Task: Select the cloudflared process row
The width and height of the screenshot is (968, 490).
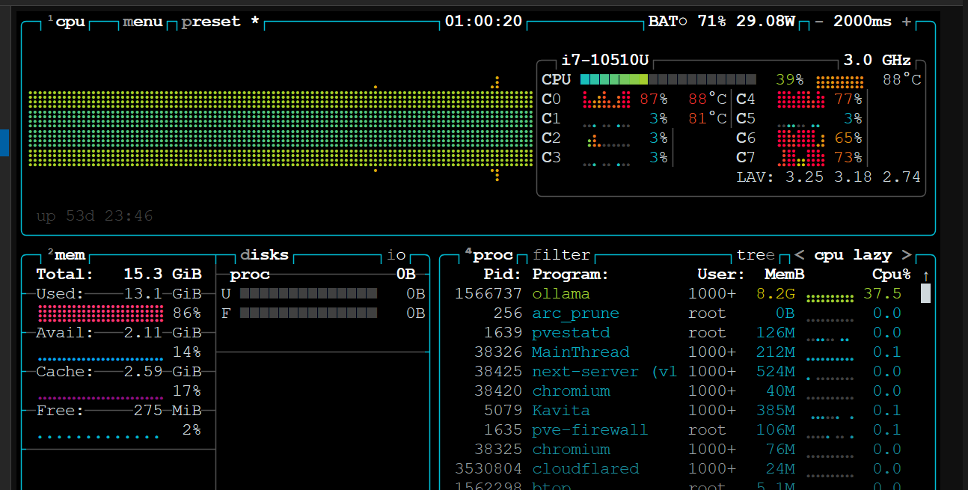Action: 585,469
